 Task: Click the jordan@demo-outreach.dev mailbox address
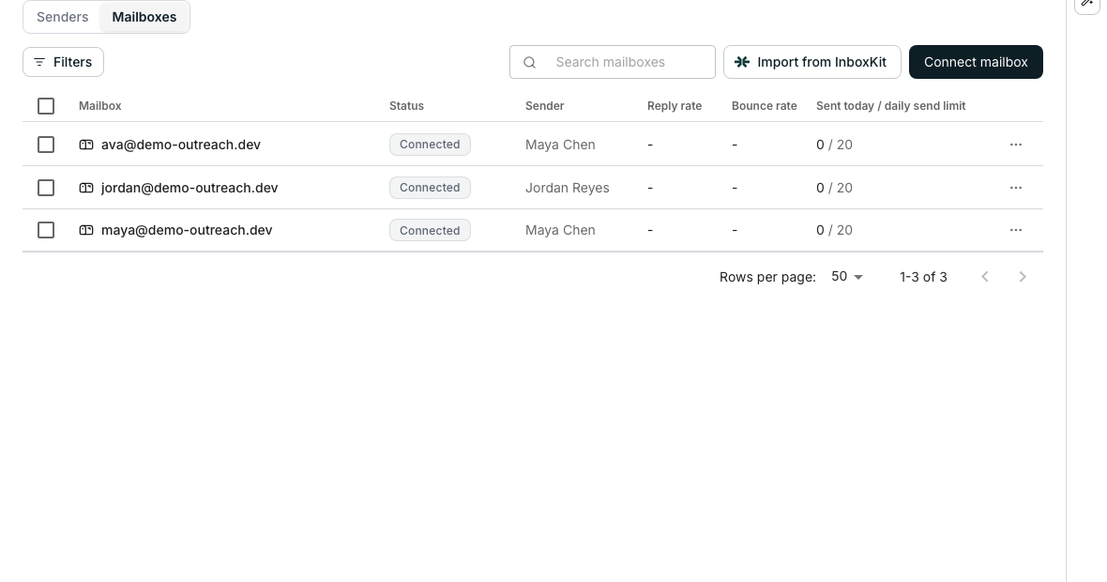click(x=190, y=188)
